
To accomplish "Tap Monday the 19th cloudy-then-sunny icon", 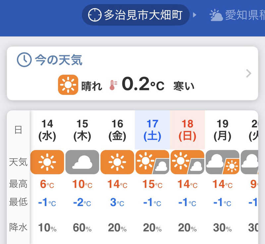I will [222, 162].
